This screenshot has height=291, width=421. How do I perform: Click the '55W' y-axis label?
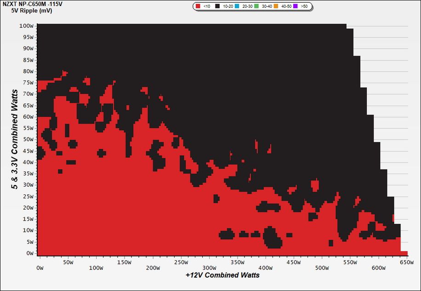pyautogui.click(x=28, y=128)
